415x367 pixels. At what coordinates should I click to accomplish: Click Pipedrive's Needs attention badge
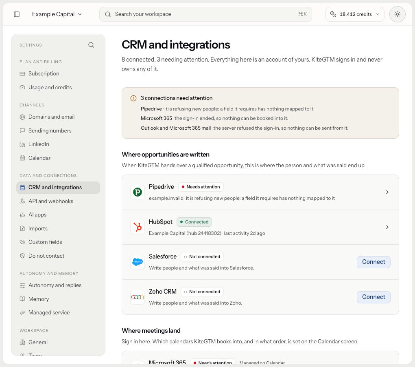[201, 187]
